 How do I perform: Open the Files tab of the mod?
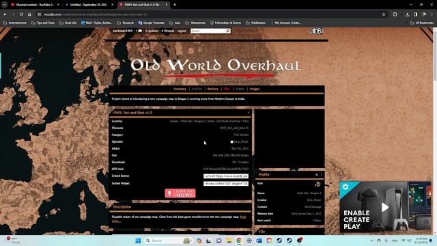227,89
